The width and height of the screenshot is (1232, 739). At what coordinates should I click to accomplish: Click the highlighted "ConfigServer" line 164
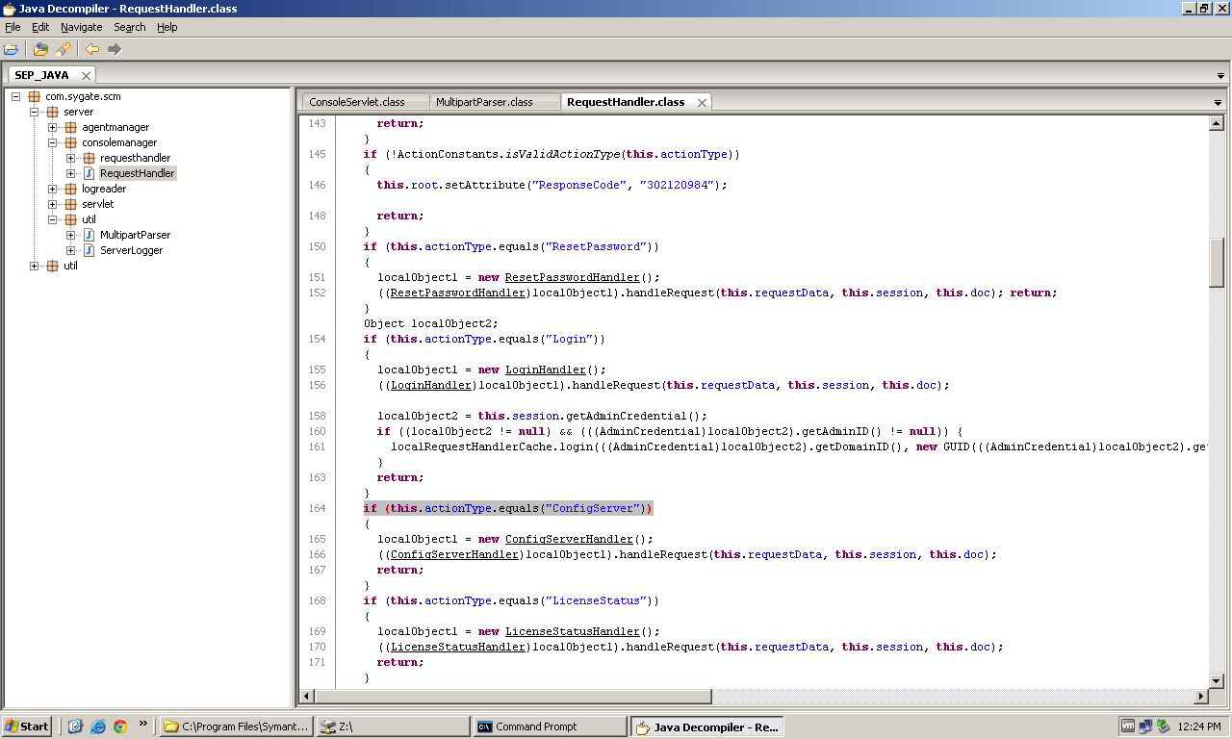(508, 508)
